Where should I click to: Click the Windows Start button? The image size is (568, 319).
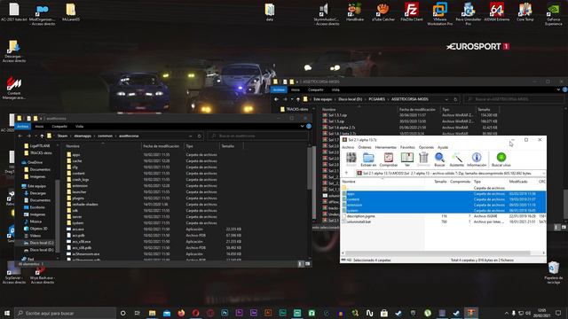[x=7, y=313]
